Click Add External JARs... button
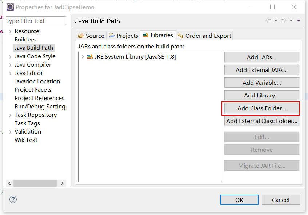 tap(262, 70)
